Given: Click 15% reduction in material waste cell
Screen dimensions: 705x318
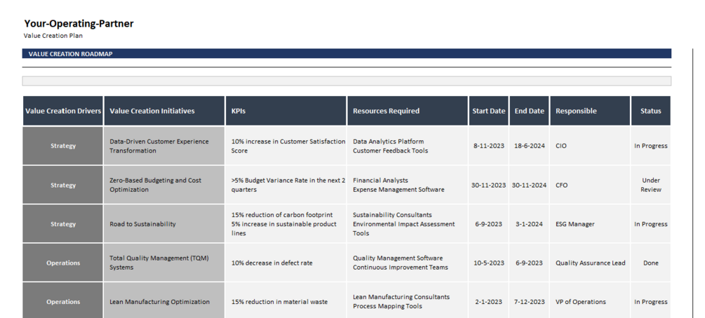Looking at the screenshot, I should pos(286,300).
